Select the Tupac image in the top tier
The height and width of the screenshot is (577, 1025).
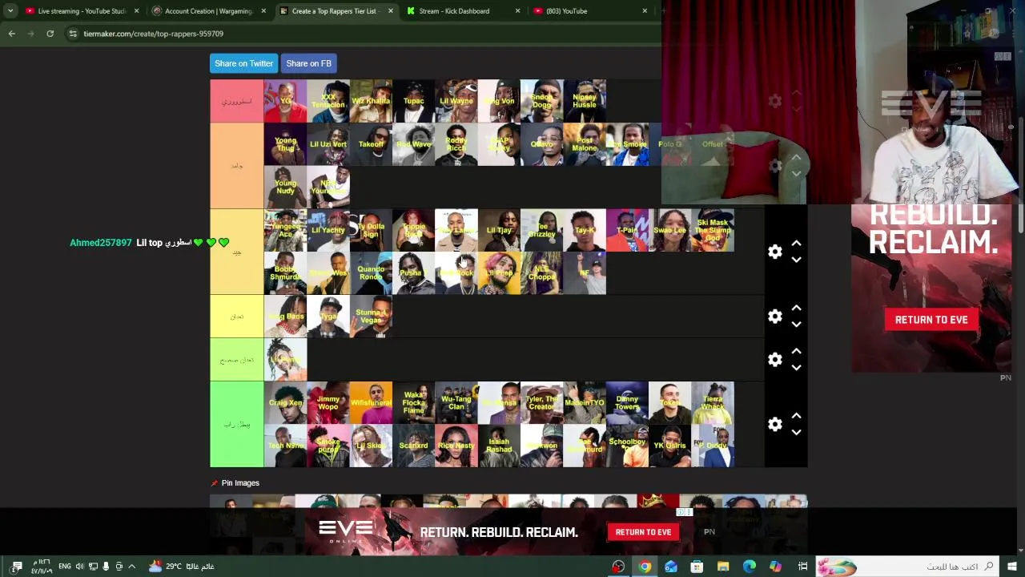click(x=414, y=101)
